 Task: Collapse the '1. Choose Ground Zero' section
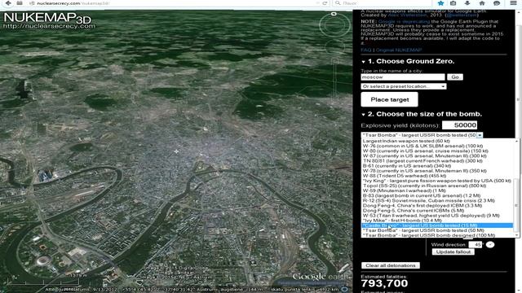click(363, 62)
